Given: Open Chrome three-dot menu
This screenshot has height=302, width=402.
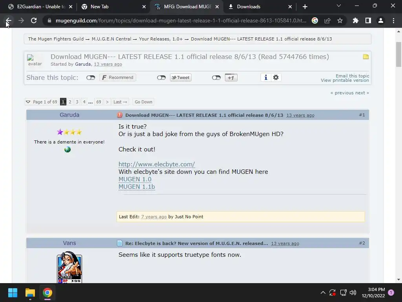Looking at the screenshot, I should (x=393, y=20).
